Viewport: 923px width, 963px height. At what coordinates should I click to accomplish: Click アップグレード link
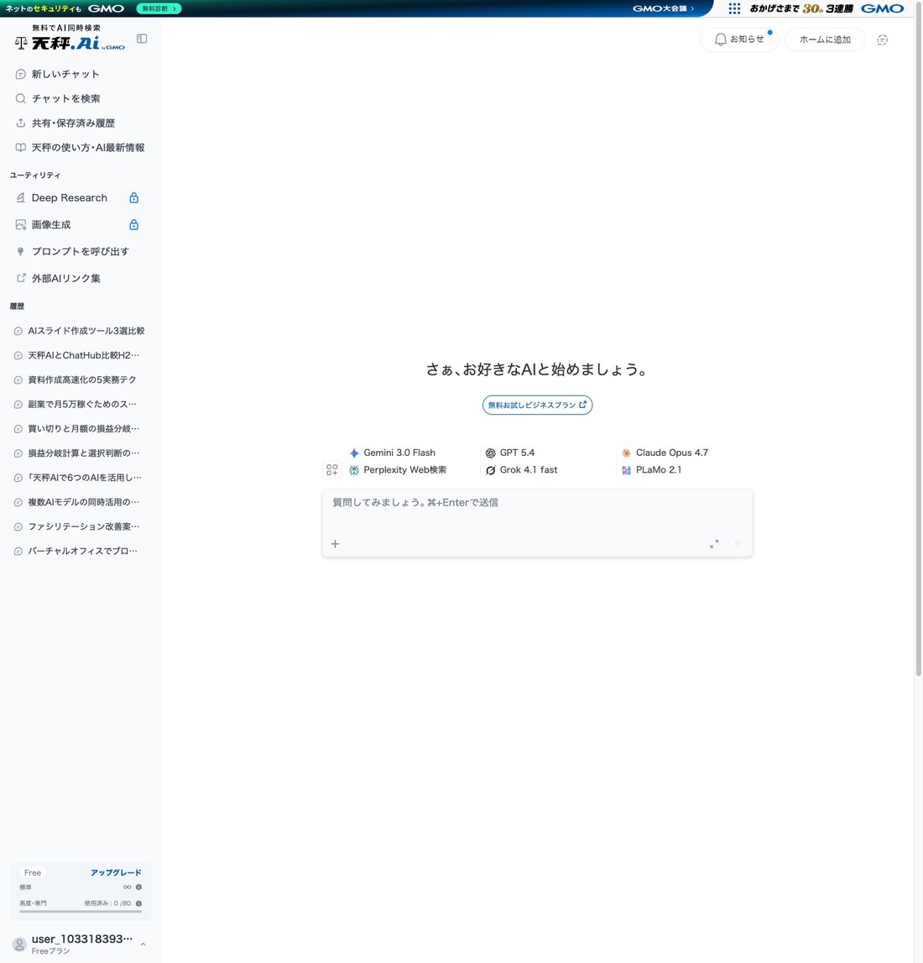pyautogui.click(x=116, y=872)
